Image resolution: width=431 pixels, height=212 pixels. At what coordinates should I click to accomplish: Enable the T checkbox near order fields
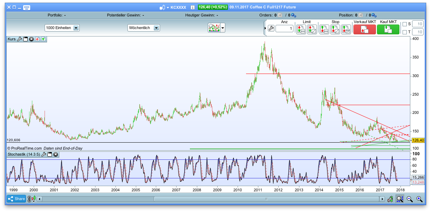coord(404,32)
